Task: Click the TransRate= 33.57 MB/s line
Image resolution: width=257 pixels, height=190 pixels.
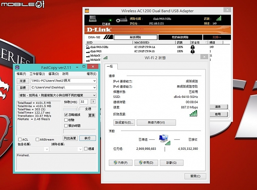Action: 34,116
